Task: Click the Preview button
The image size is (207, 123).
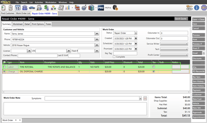Action: tap(198, 35)
